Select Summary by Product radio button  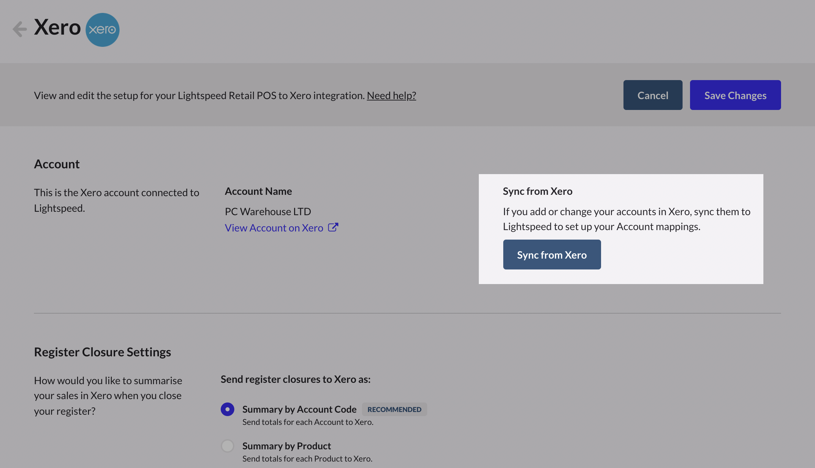228,446
